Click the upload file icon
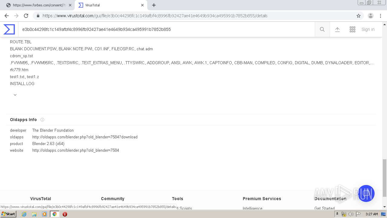 (337, 29)
